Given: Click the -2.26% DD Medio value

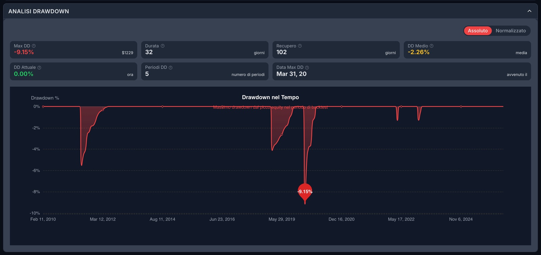Looking at the screenshot, I should click(x=419, y=52).
